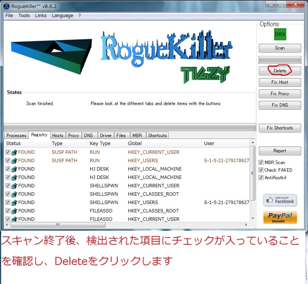Click the green DRV driver indicator
The width and height of the screenshot is (308, 284).
[280, 34]
